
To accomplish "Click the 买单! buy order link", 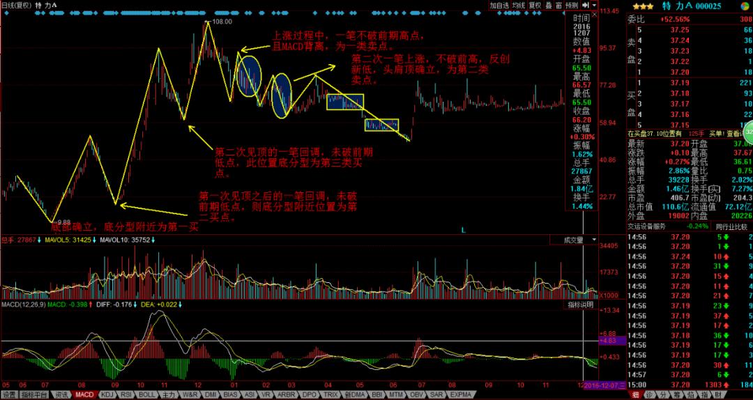I will pyautogui.click(x=717, y=134).
